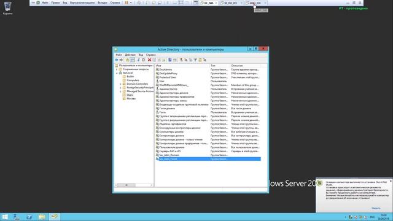393x221 pixels.
Task: Select the Компьютеры домена group row
Action: tap(208, 132)
